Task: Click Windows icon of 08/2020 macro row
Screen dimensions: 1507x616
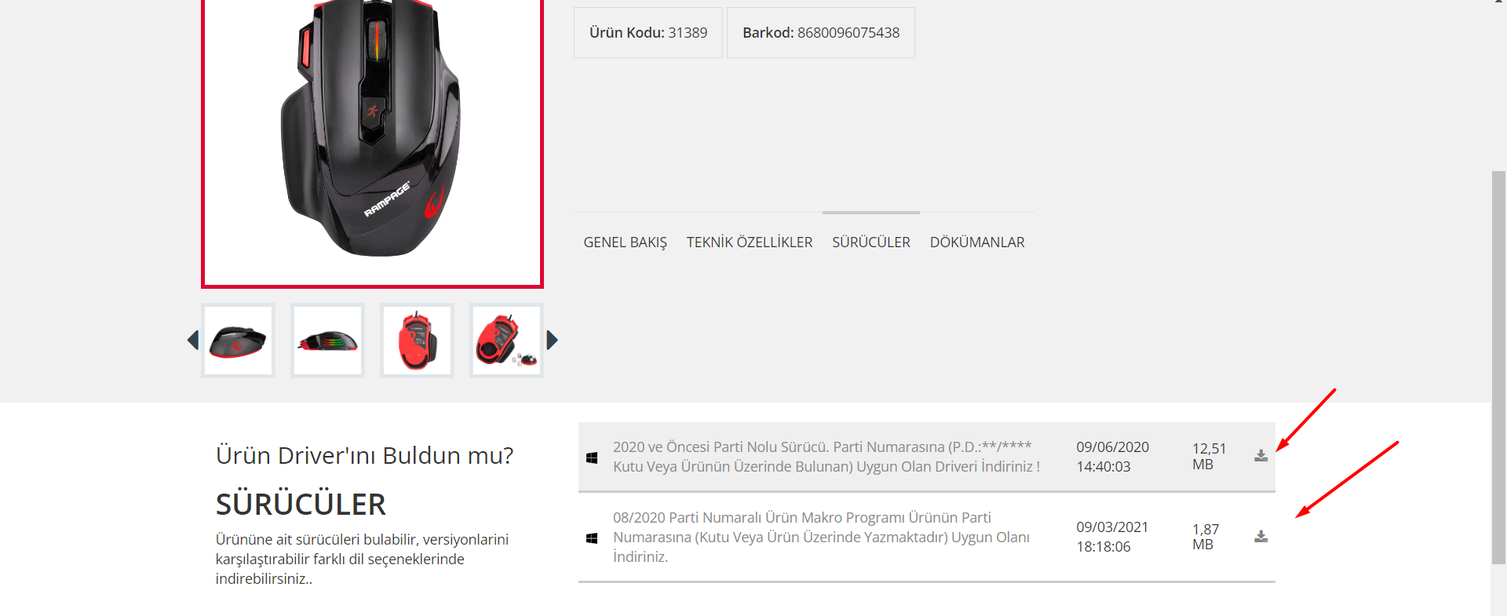Action: tap(592, 538)
